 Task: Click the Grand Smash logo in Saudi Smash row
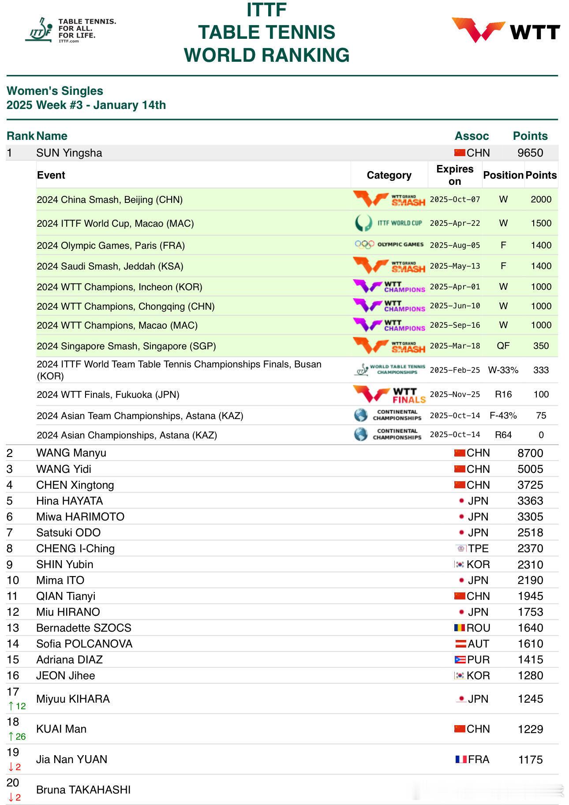(x=389, y=266)
